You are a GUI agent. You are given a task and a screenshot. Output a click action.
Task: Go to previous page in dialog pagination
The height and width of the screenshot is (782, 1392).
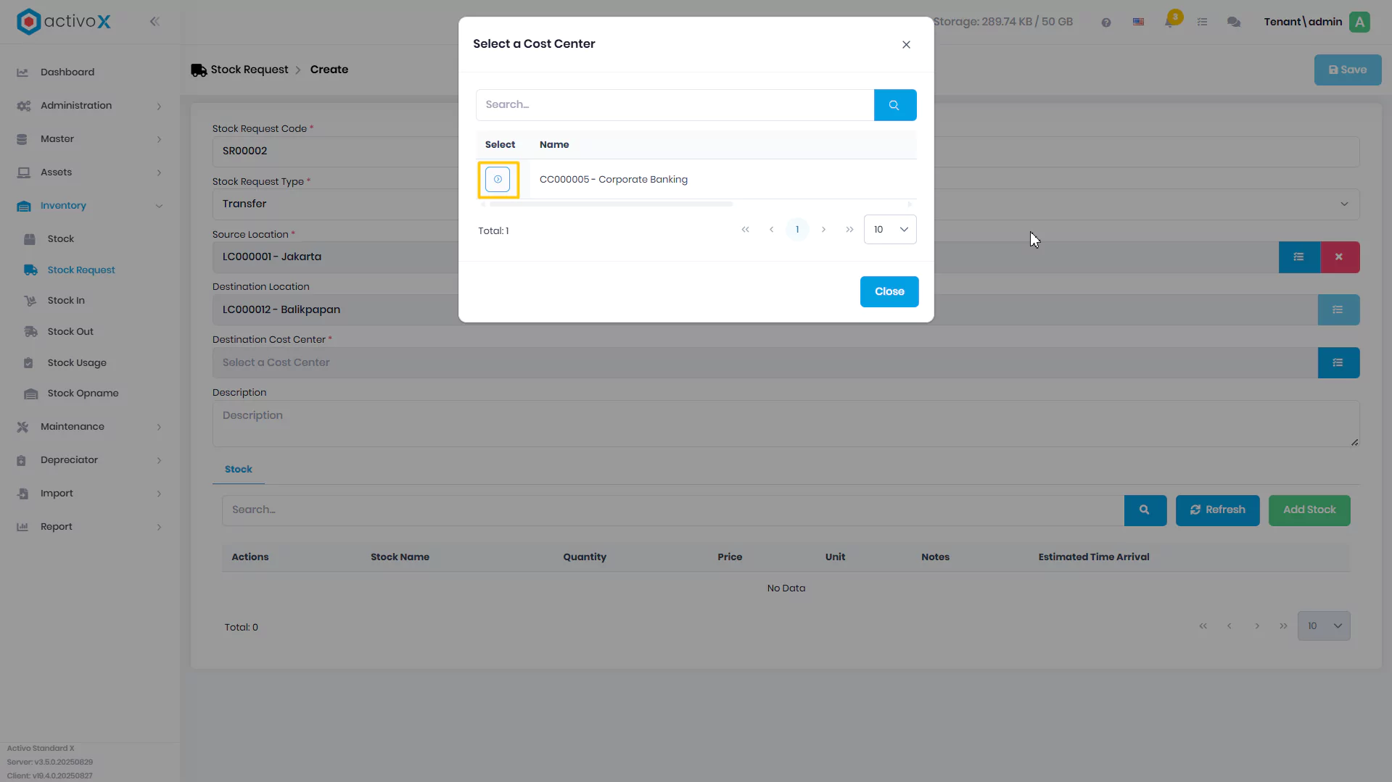tap(771, 230)
